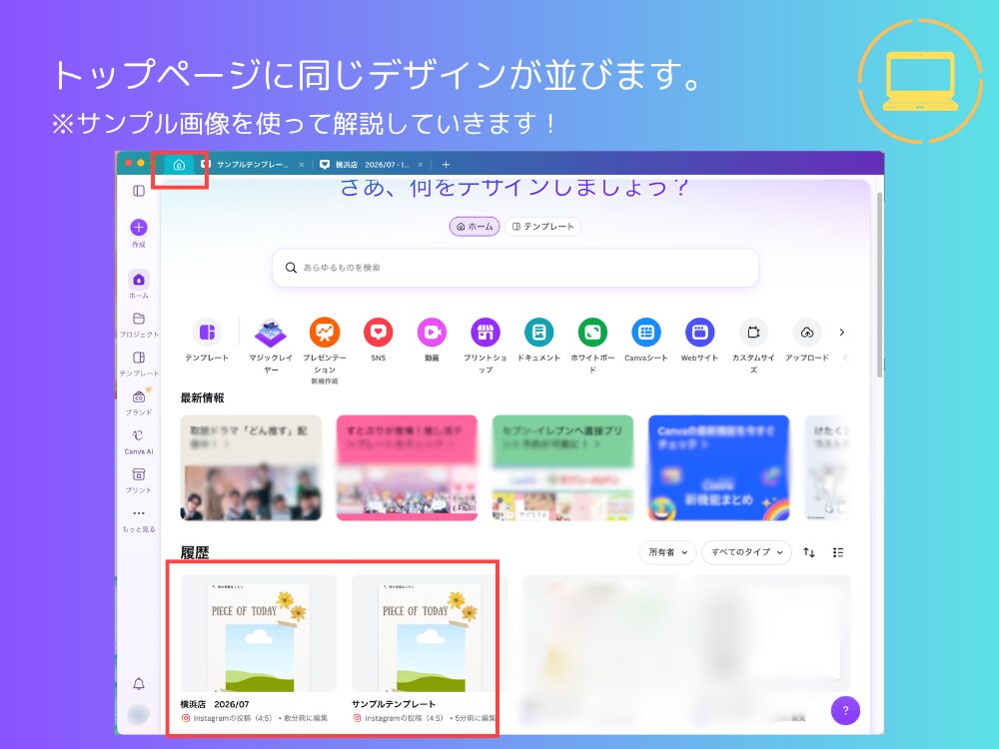Open the 横浜店 2026/07 design thumbnail

pos(259,634)
